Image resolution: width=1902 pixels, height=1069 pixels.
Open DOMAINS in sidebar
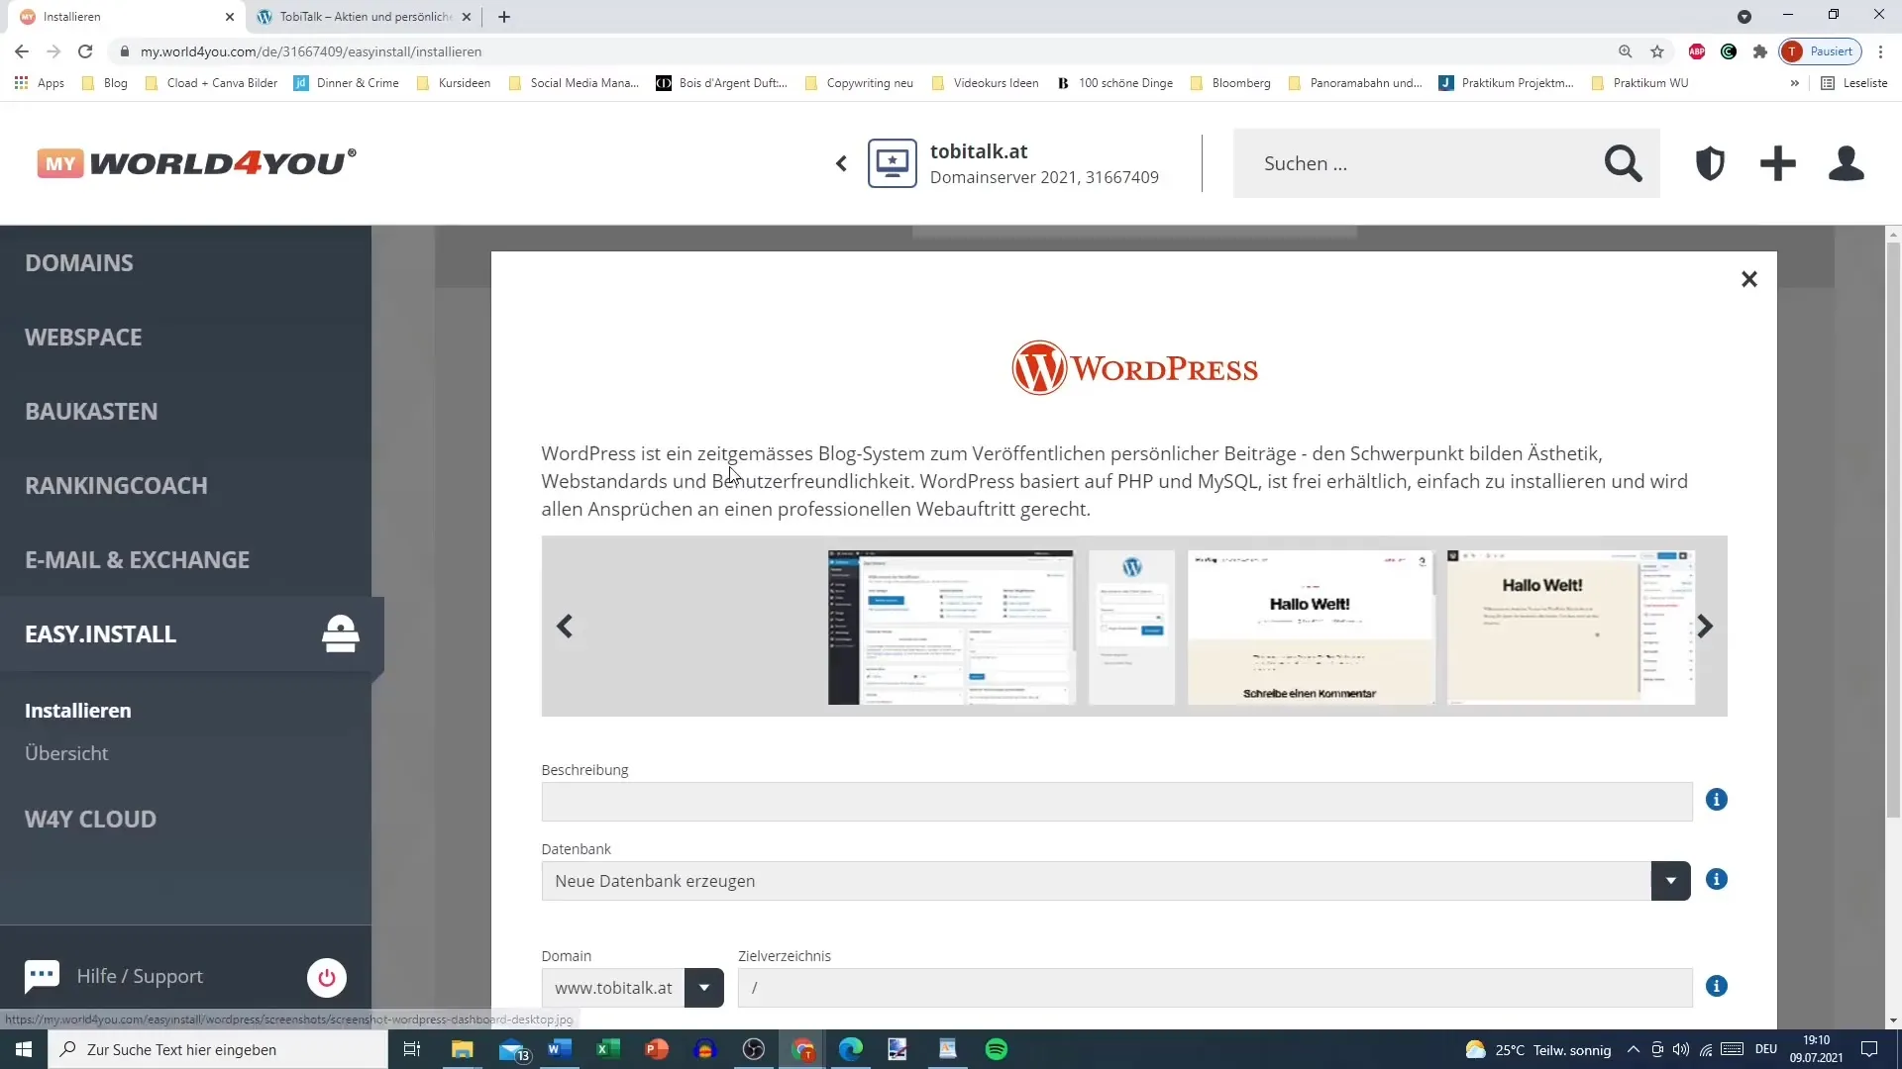click(x=79, y=262)
